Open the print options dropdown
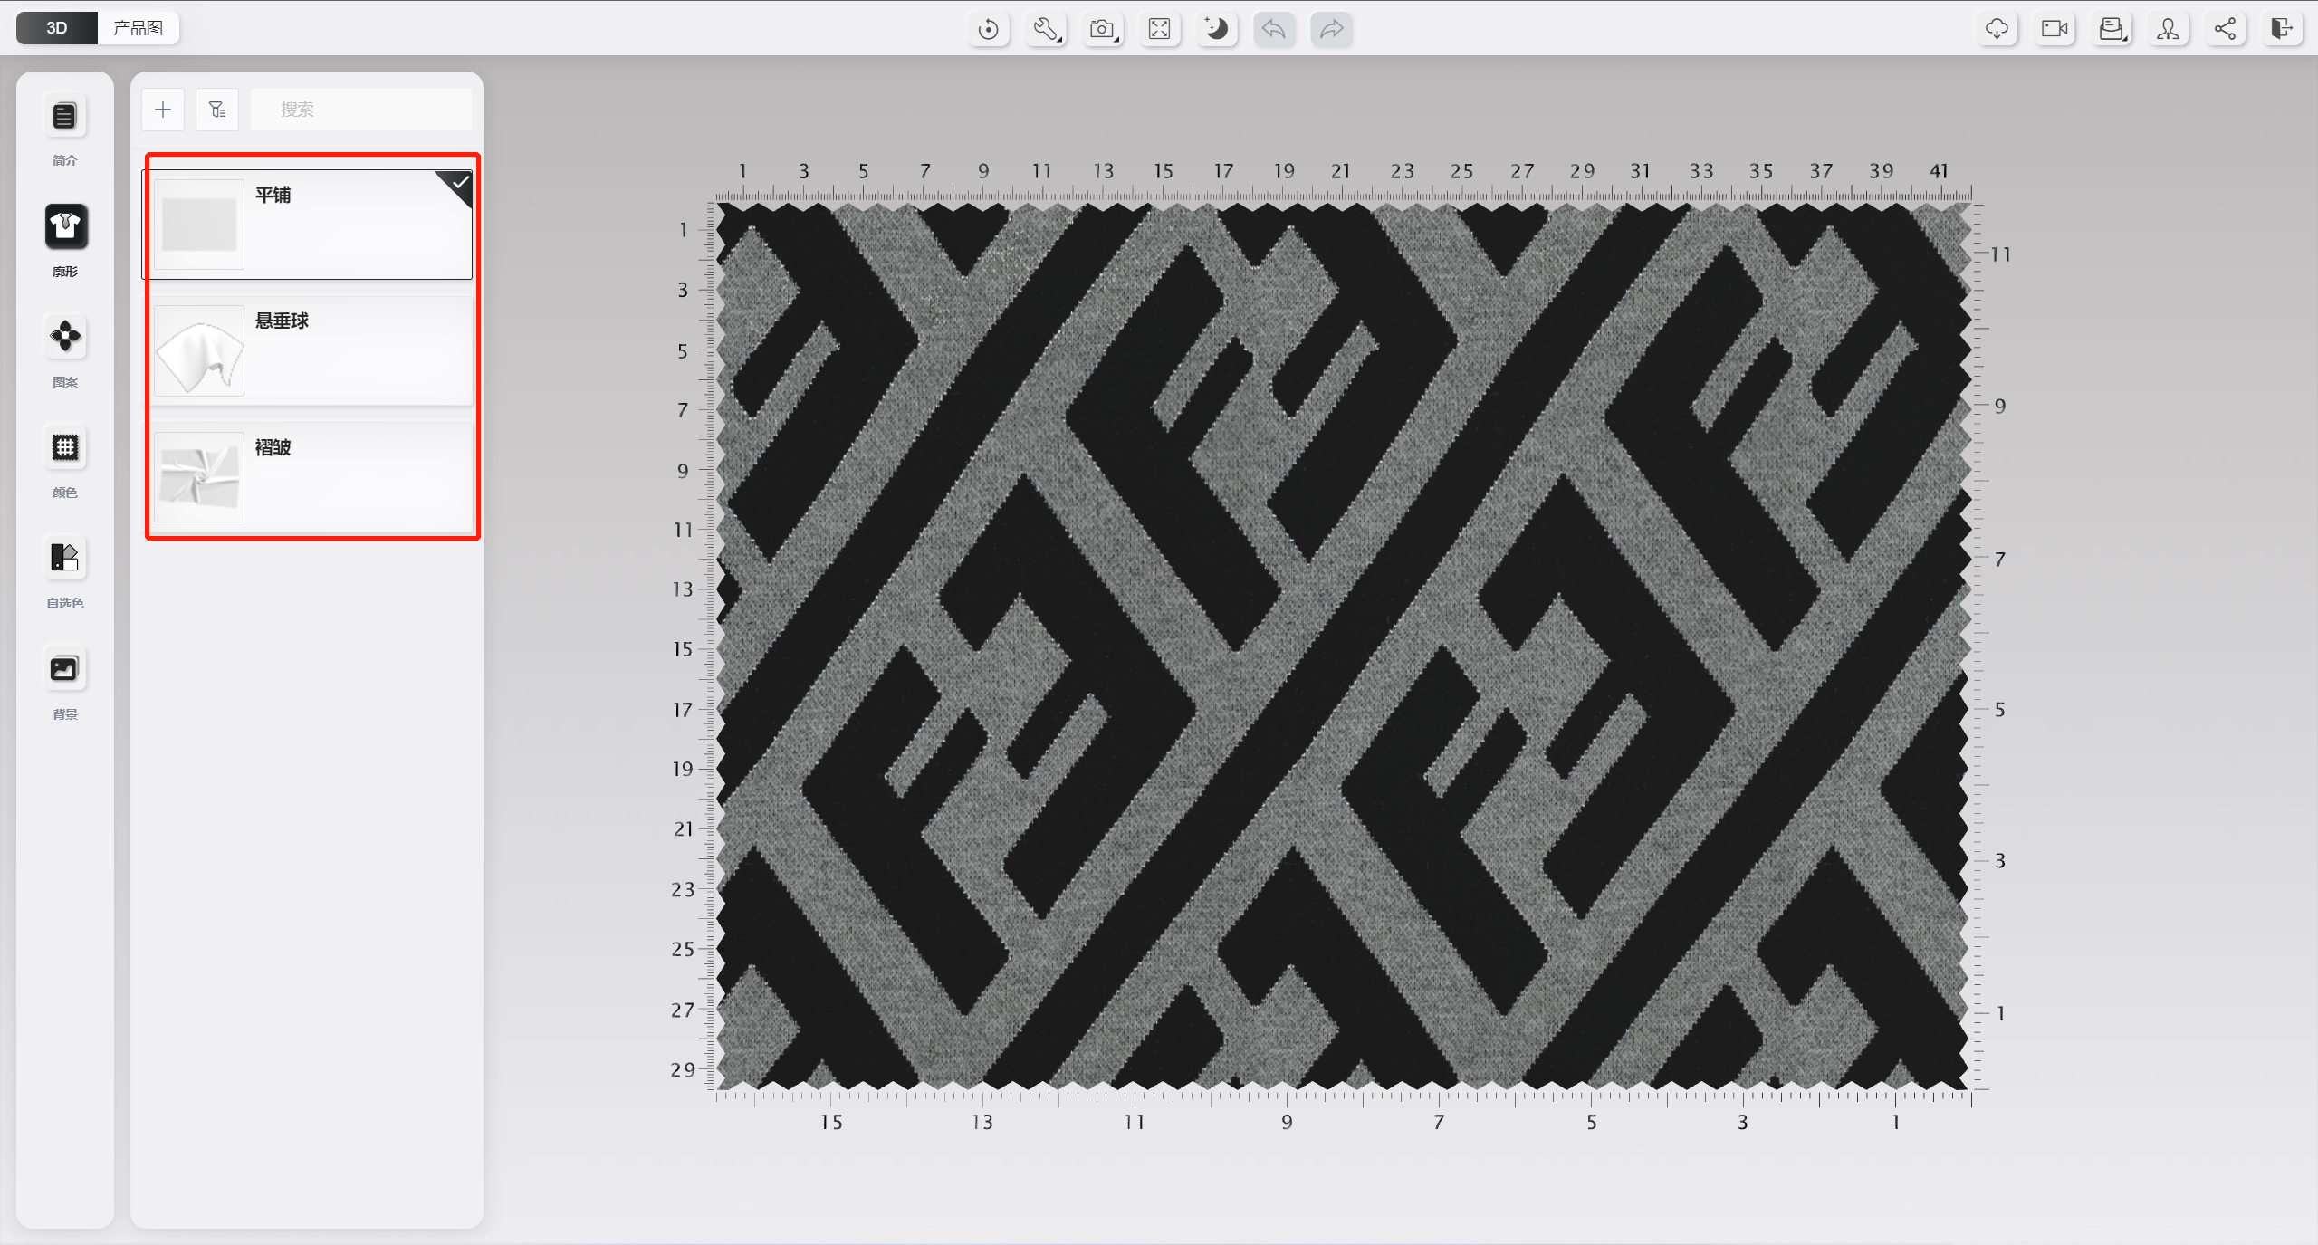The image size is (2318, 1245). pos(2112,29)
